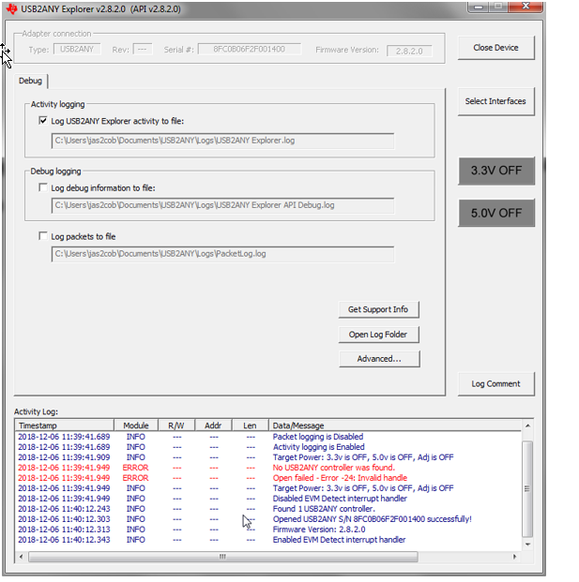Image resolution: width=579 pixels, height=582 pixels.
Task: Minimize the USB2ANY Explorer window
Action: tap(479, 7)
